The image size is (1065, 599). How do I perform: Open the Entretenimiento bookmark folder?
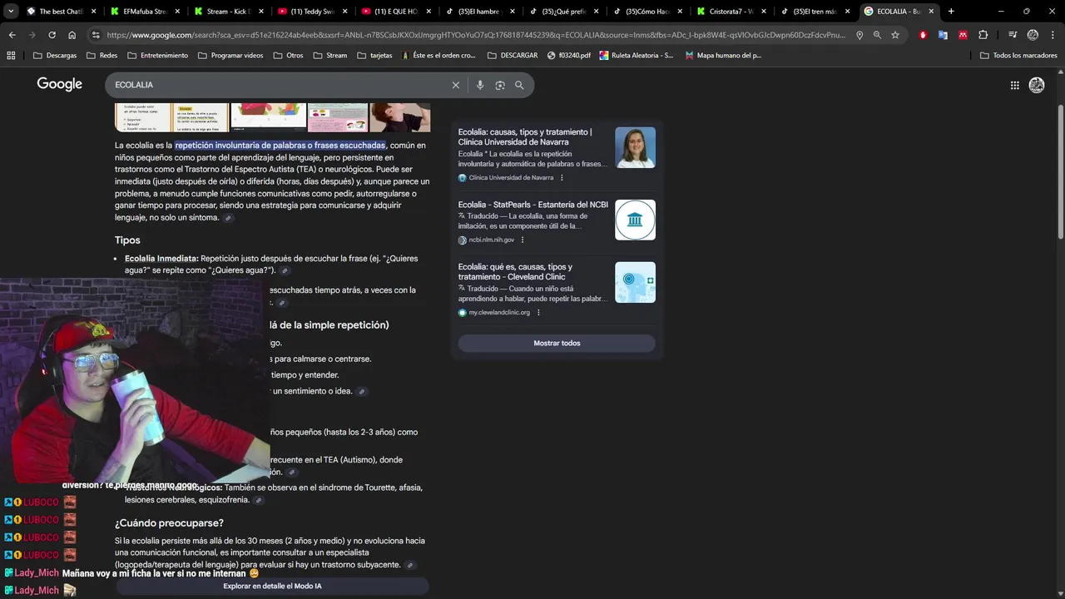pyautogui.click(x=158, y=55)
